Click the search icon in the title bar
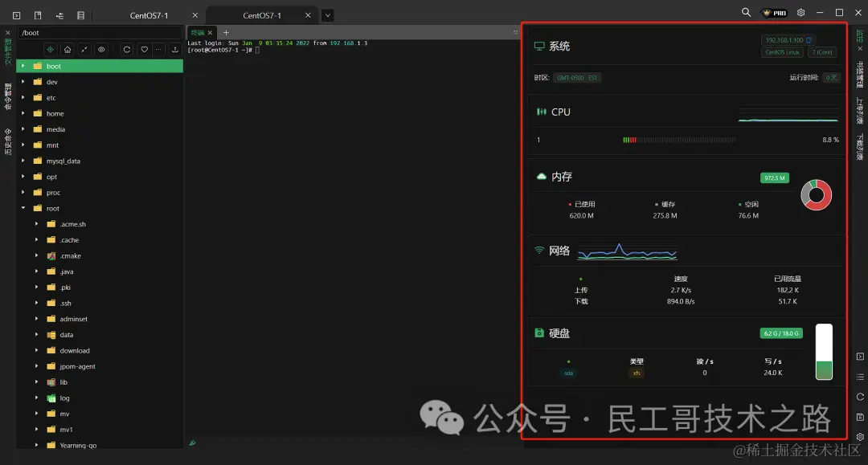Screen dimensions: 868x465 pyautogui.click(x=746, y=12)
